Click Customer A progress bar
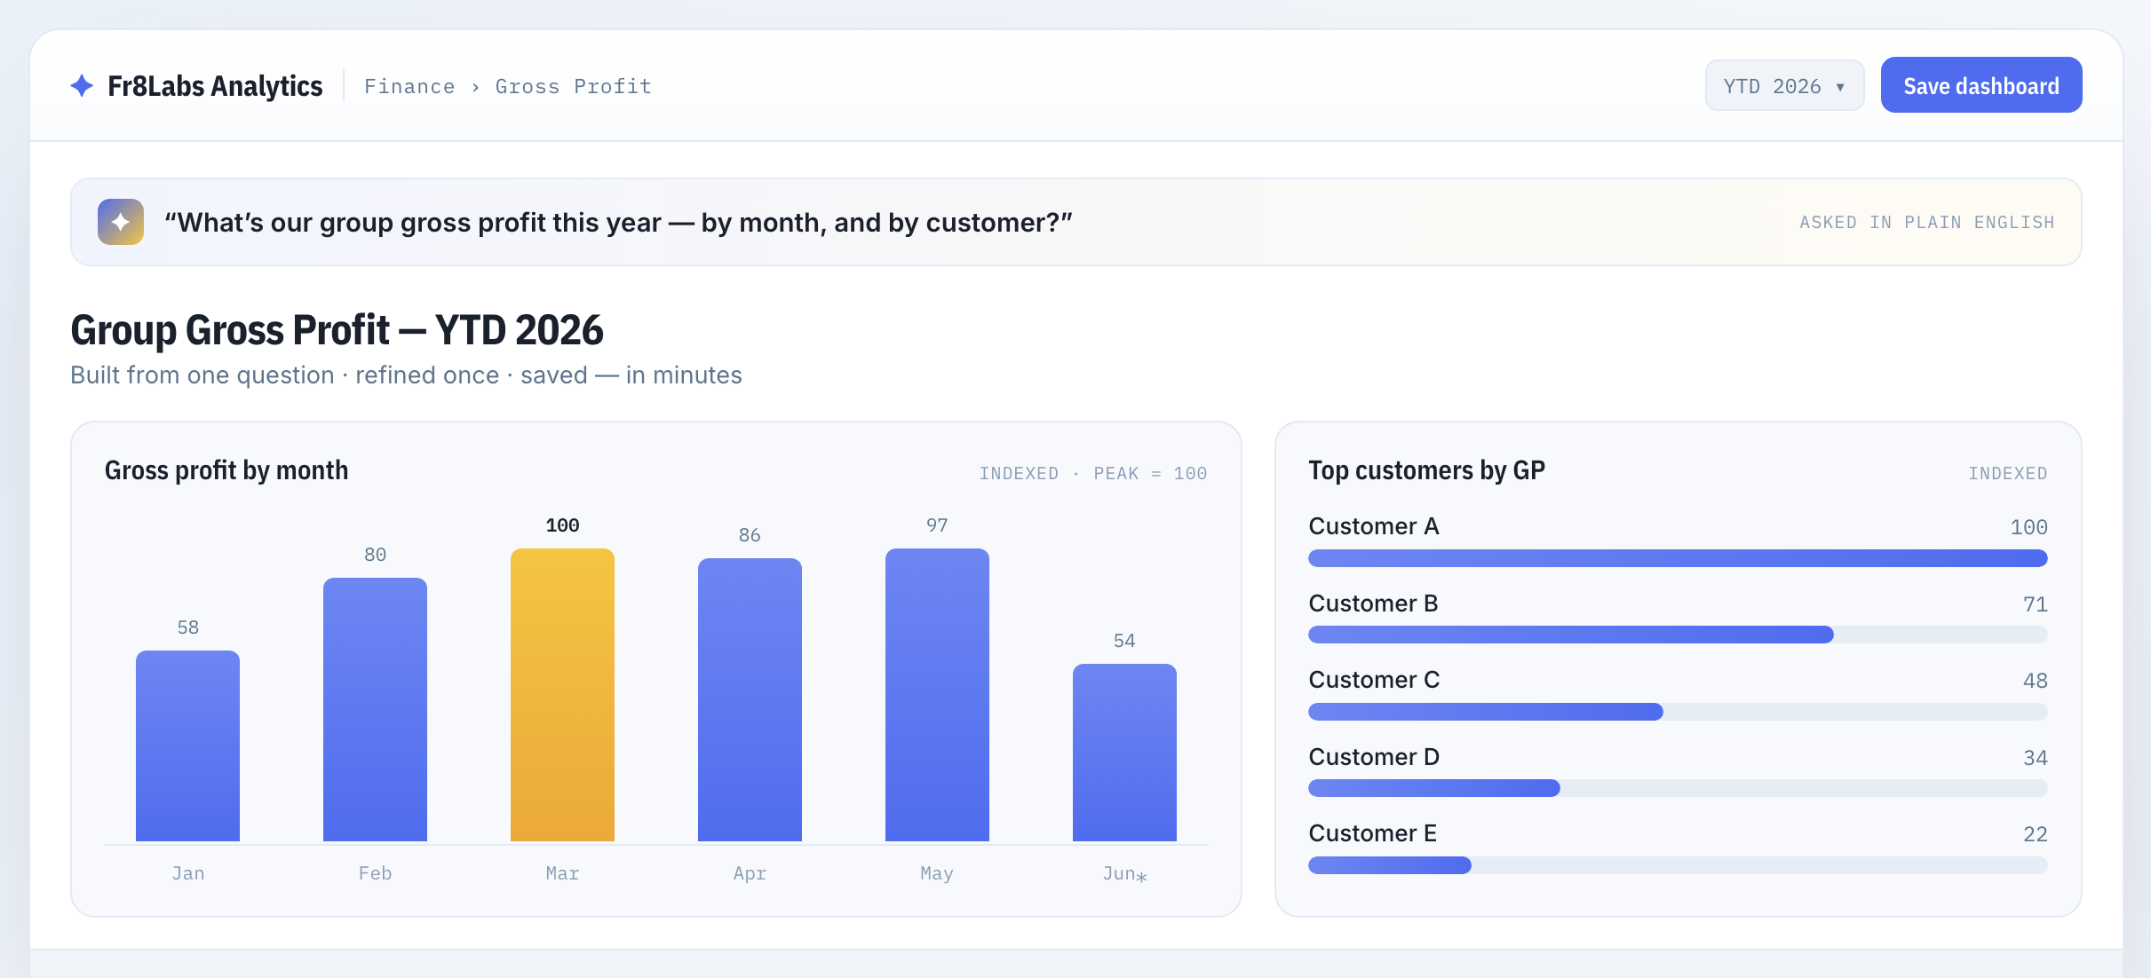Viewport: 2151px width, 978px height. click(1678, 558)
